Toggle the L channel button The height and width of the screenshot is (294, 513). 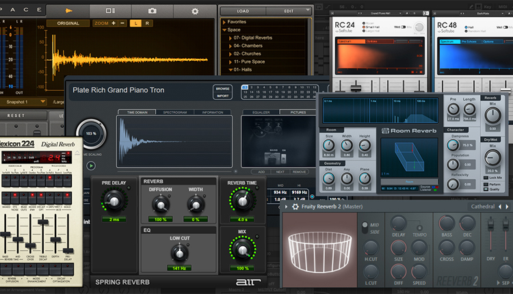137,23
